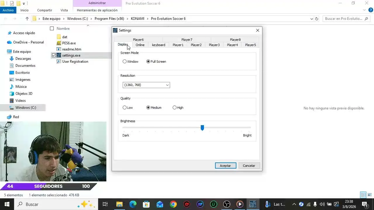
Task: Open the Player1 tab
Action: click(178, 45)
